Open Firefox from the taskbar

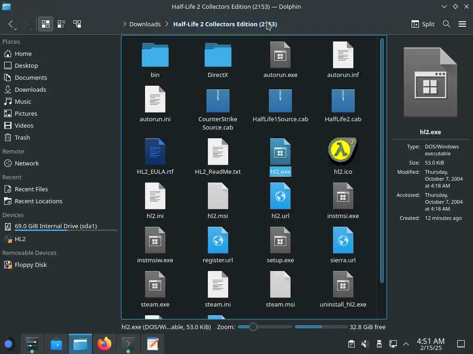104,344
